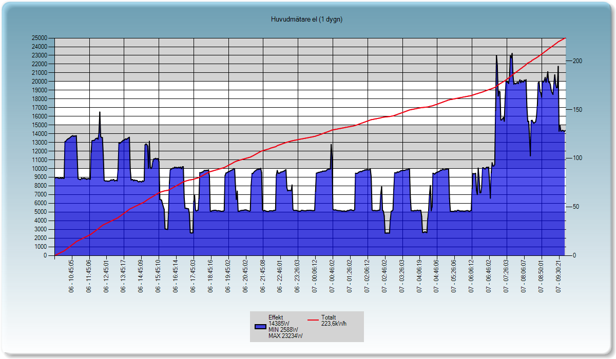
Task: Click the 25000 left axis label
Action: pos(40,38)
